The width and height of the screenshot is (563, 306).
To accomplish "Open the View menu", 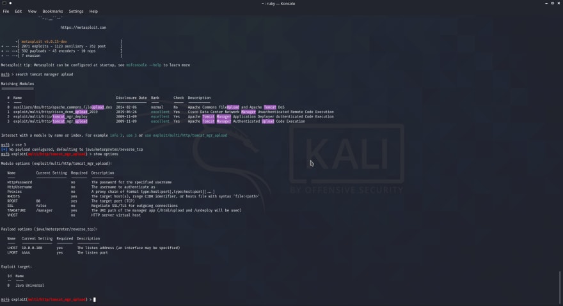I will point(32,11).
